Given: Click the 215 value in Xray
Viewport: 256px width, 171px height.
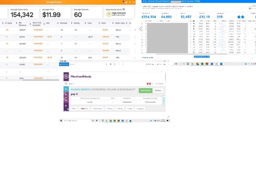Looking at the screenshot, I should pos(220,17).
